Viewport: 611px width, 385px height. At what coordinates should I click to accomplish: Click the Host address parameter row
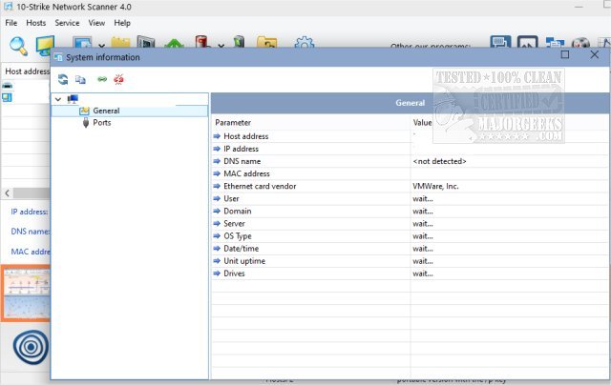[410, 136]
